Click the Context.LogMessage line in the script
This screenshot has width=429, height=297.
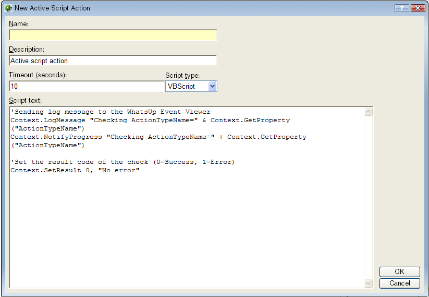point(150,120)
